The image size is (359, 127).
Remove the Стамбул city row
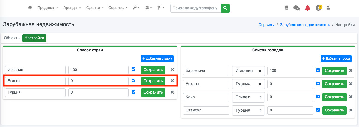[x=351, y=110]
